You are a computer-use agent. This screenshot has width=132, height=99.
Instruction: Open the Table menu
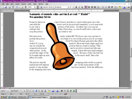(x=35, y=4)
